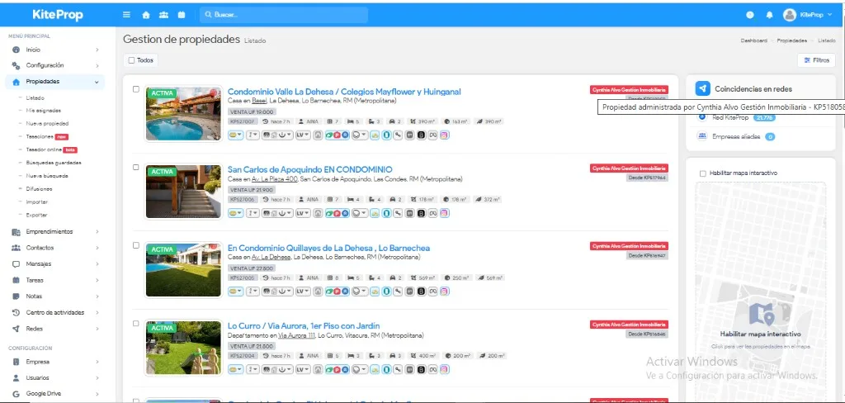Focus the Buscar search field
845x403 pixels.
(284, 15)
